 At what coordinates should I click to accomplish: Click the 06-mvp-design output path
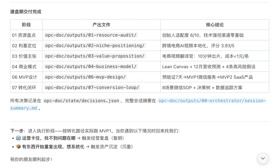pos(85,77)
